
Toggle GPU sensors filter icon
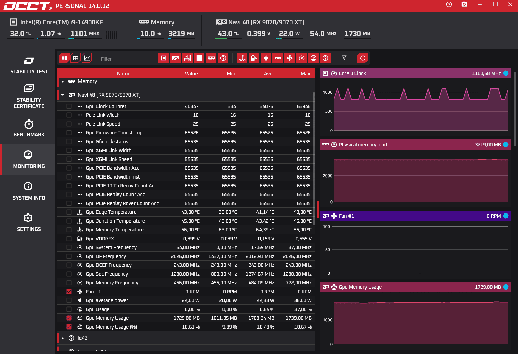176,58
